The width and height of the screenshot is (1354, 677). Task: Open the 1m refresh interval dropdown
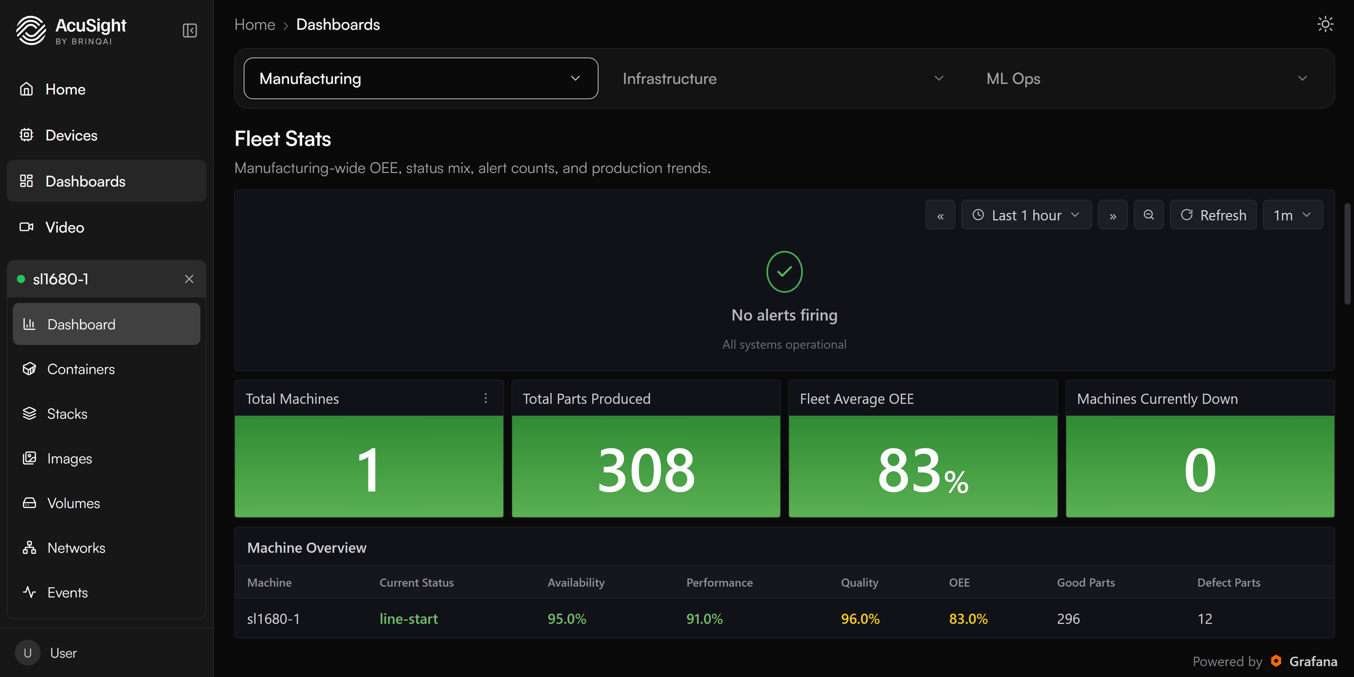pos(1292,215)
